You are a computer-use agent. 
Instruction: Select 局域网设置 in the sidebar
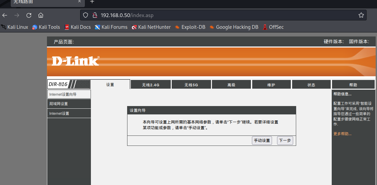(69, 104)
